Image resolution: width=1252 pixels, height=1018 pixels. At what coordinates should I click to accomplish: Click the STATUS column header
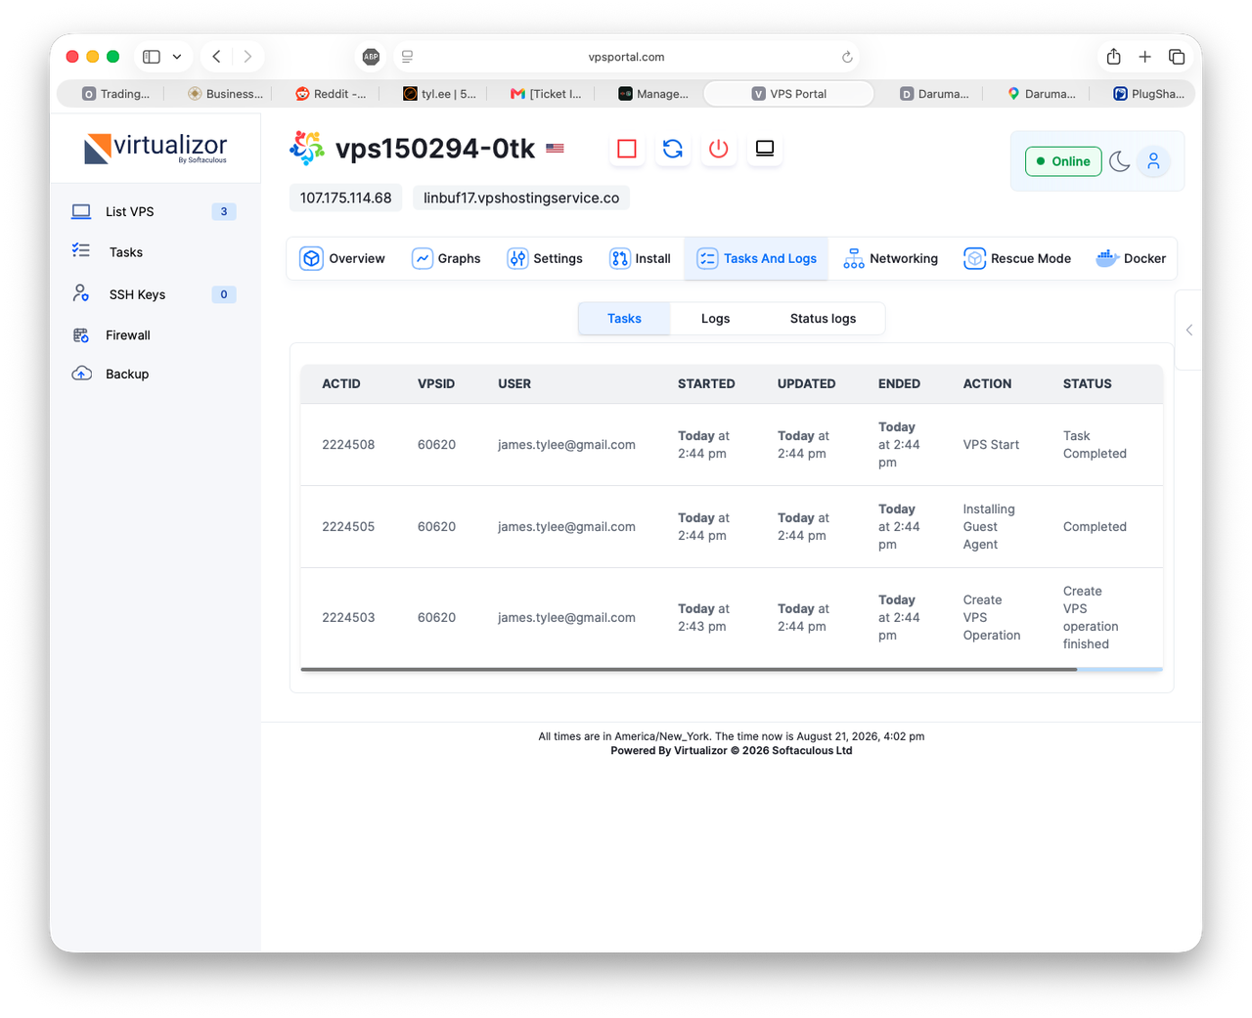[x=1088, y=384]
